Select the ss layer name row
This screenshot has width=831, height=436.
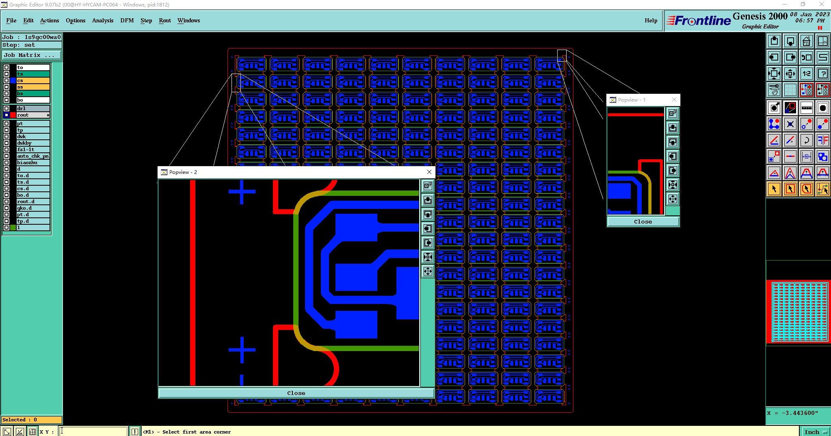click(33, 87)
